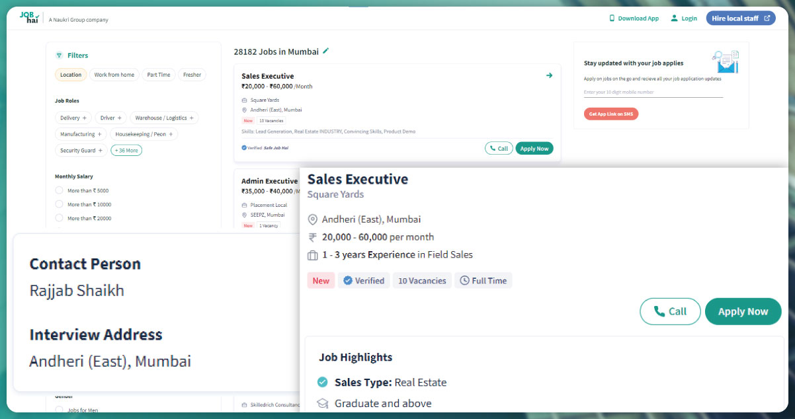Click the envelope illustration in the app promo

(726, 61)
